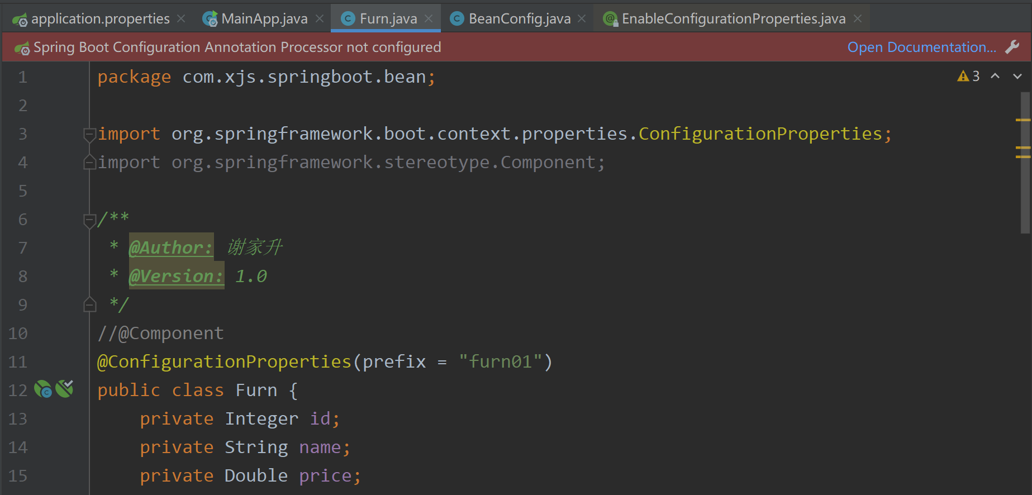Click the autowired candidates gutter icon on line 12
Viewport: 1032px width, 495px height.
click(x=65, y=388)
